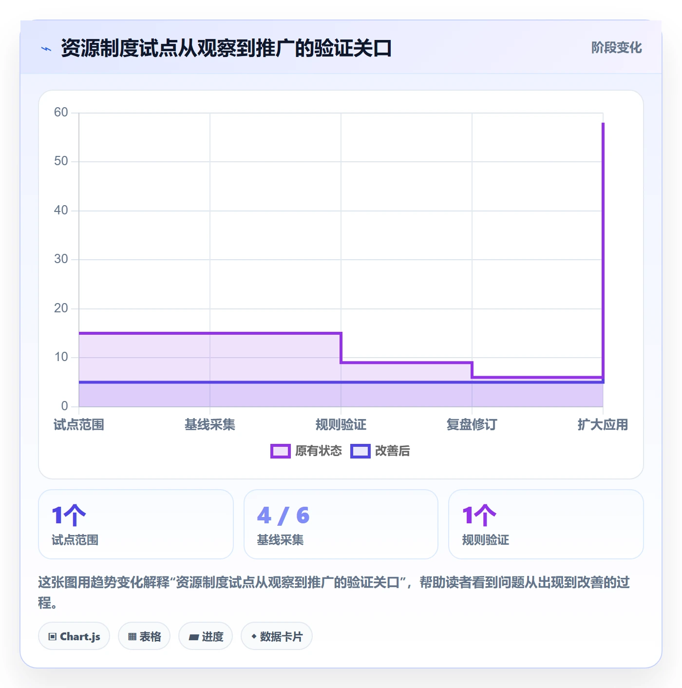Click the 30 y-axis tick value
The width and height of the screenshot is (682, 688).
pos(61,259)
